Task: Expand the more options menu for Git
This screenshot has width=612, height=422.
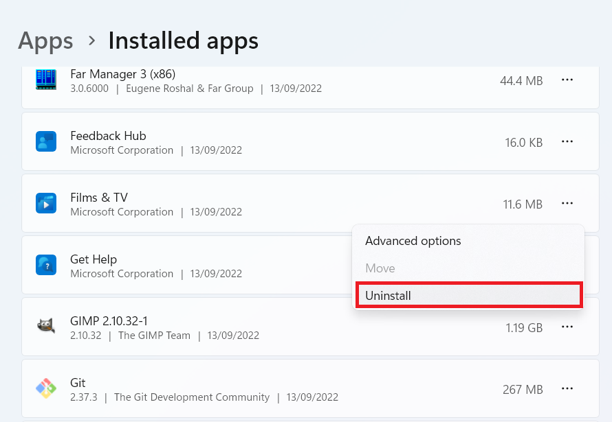Action: 567,389
